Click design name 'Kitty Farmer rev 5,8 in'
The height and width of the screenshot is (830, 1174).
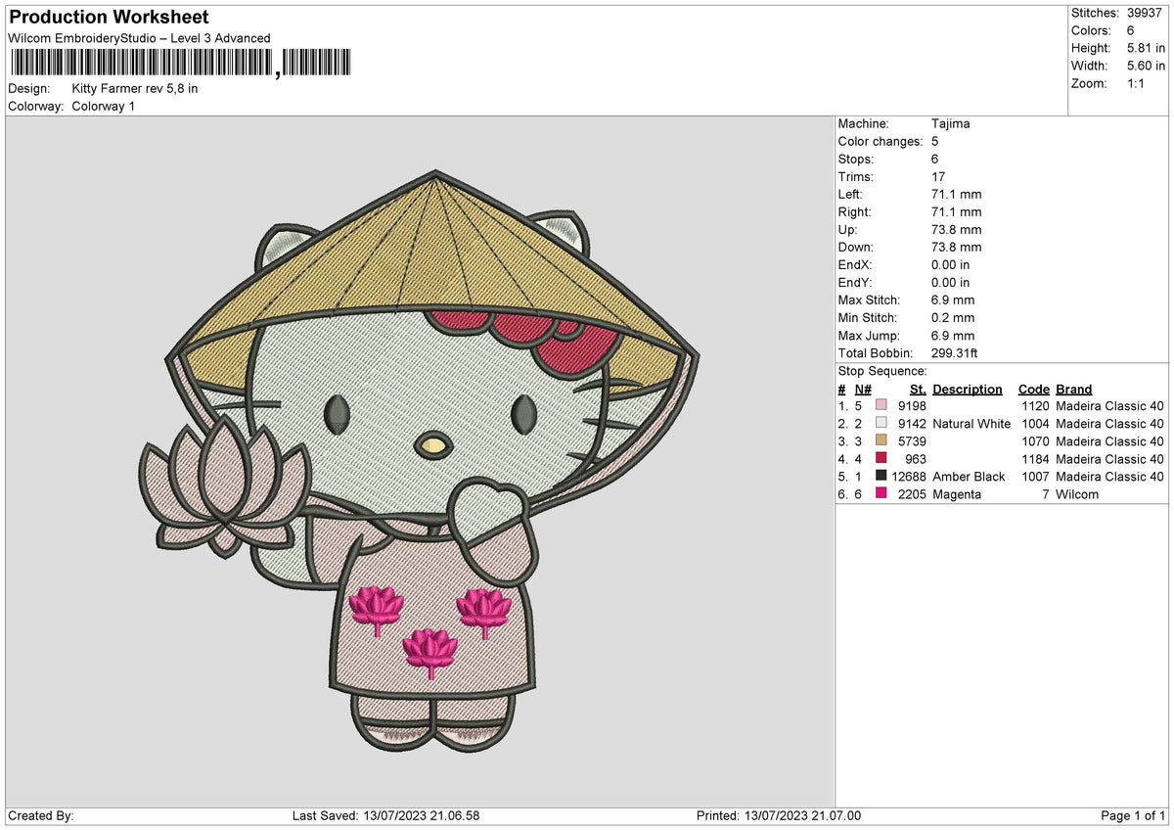[135, 88]
